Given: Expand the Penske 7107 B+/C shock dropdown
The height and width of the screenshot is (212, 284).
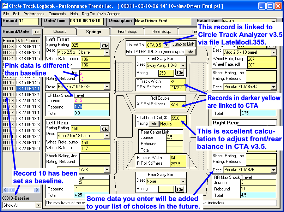Looking at the screenshot, I should [x=273, y=87].
